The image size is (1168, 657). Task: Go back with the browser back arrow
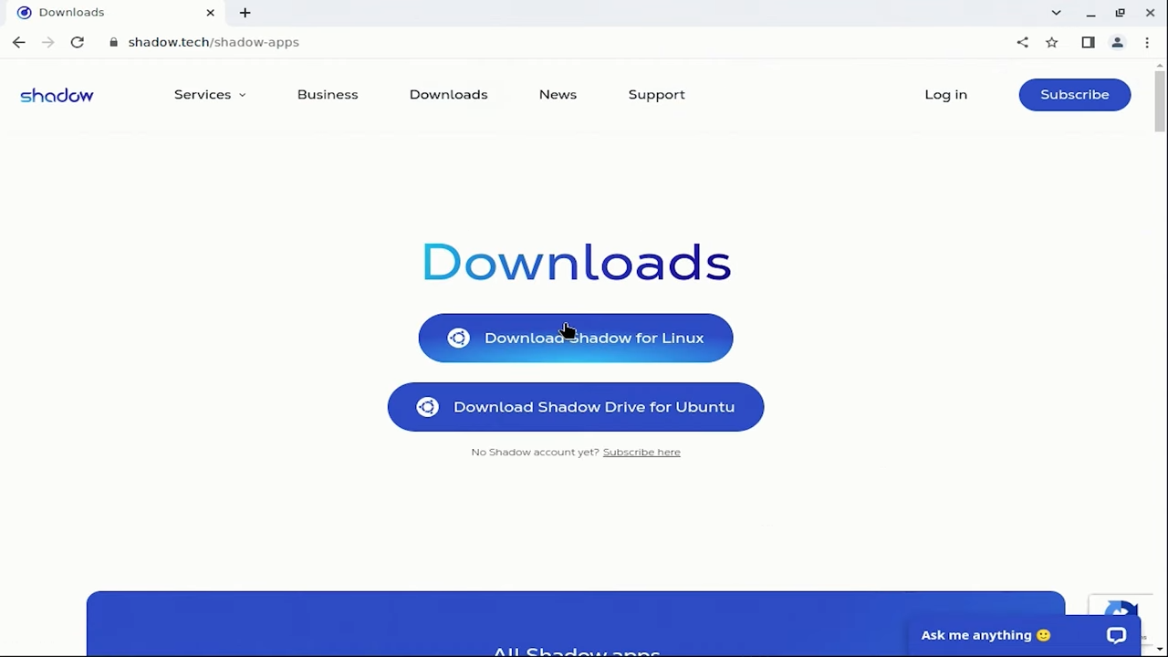point(19,42)
